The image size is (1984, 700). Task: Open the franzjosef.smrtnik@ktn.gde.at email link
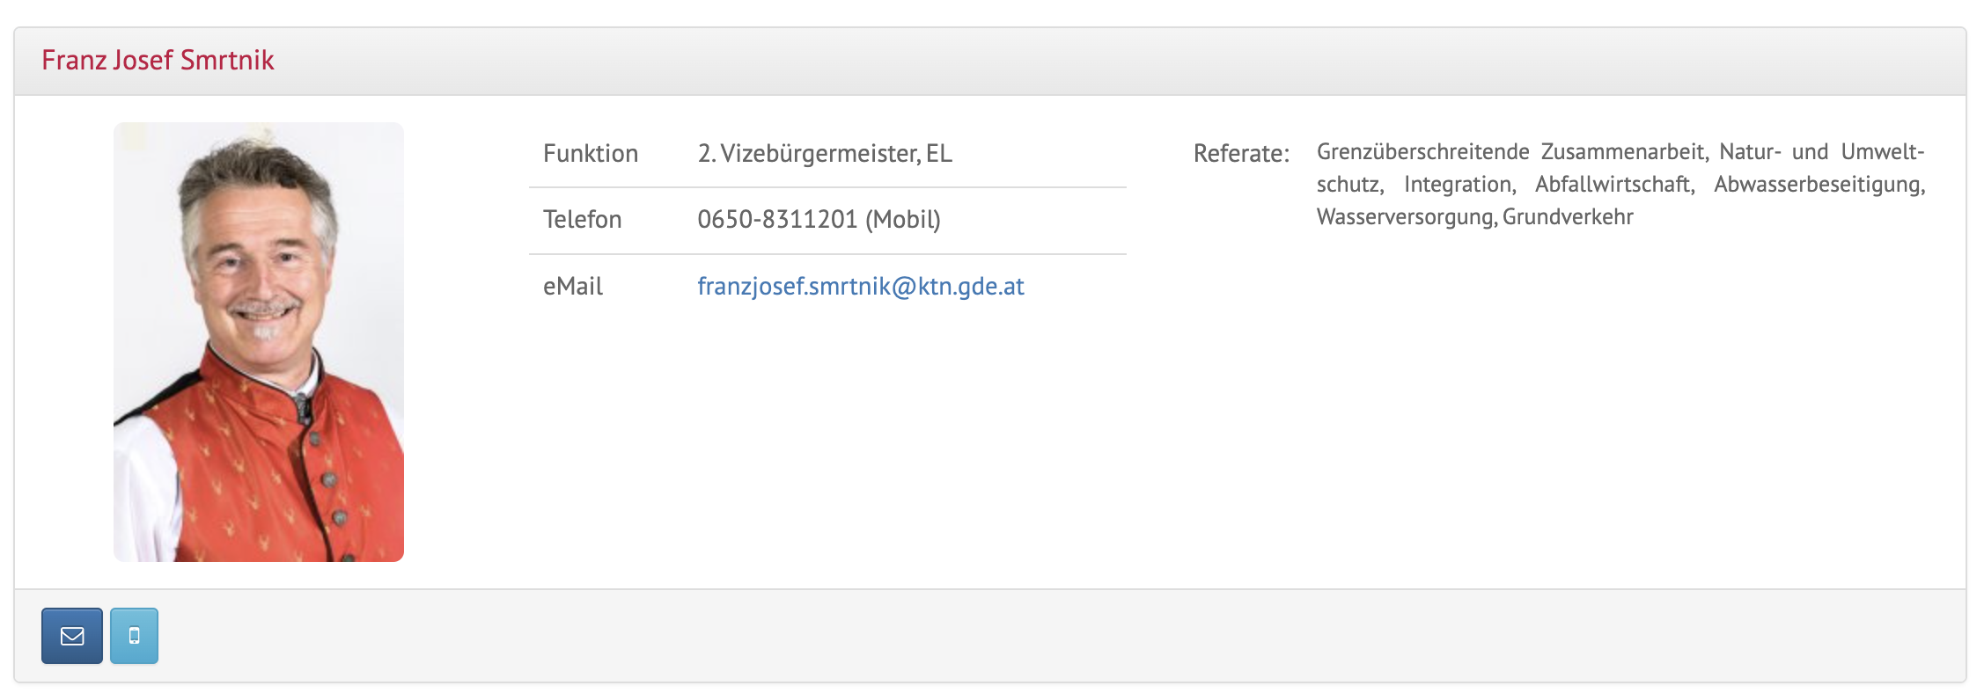(x=861, y=287)
